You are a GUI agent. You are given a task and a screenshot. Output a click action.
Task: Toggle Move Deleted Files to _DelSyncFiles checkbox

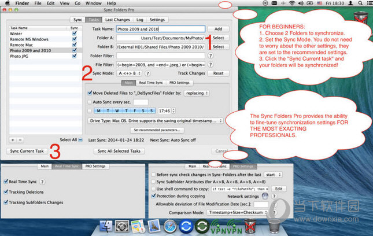90,93
